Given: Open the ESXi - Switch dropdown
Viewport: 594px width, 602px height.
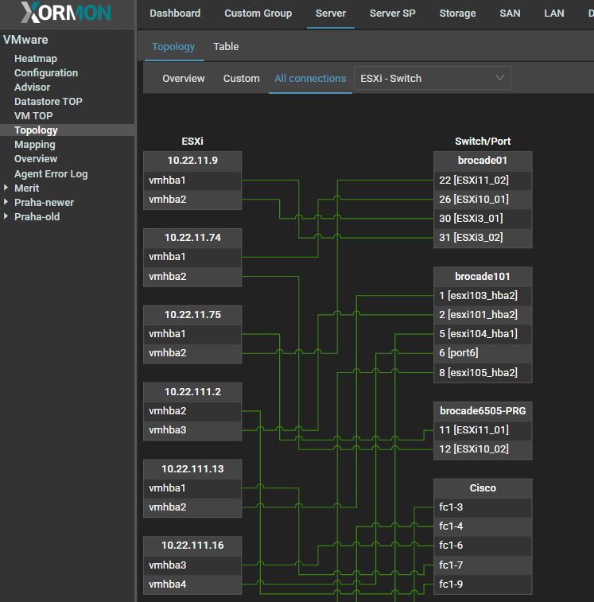Looking at the screenshot, I should 432,78.
